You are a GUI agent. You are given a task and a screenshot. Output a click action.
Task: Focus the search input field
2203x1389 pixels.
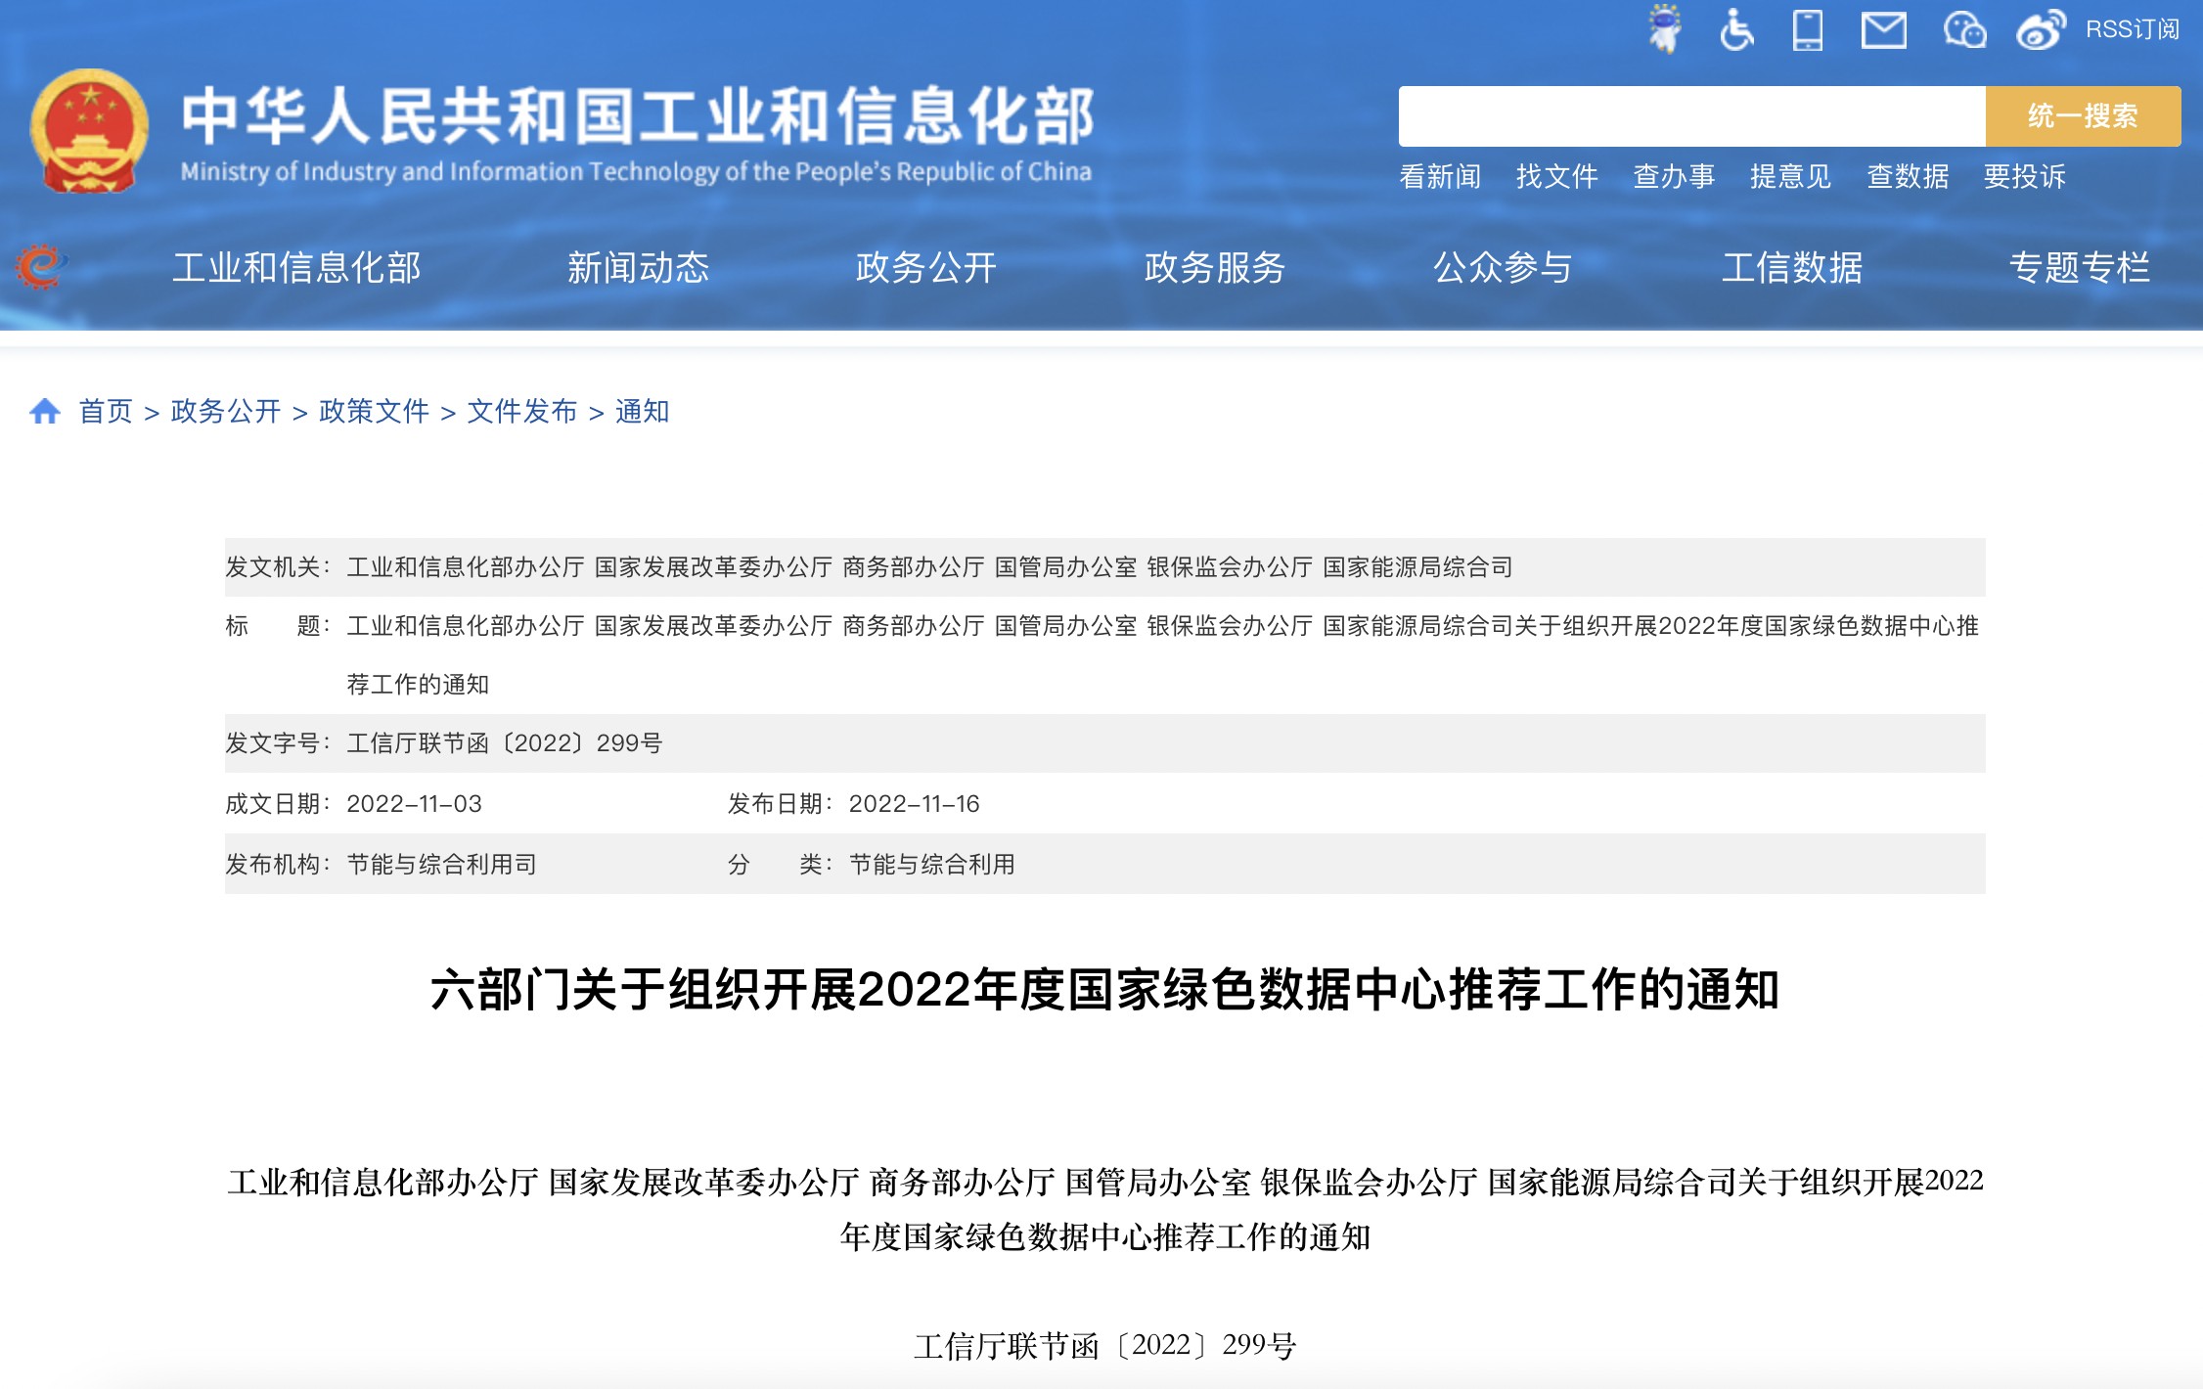[x=1691, y=116]
